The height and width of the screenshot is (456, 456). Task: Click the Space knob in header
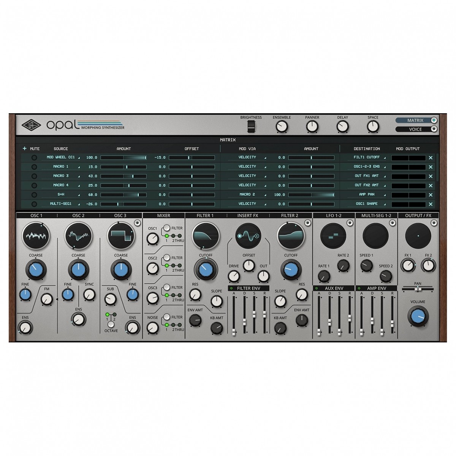coord(373,127)
